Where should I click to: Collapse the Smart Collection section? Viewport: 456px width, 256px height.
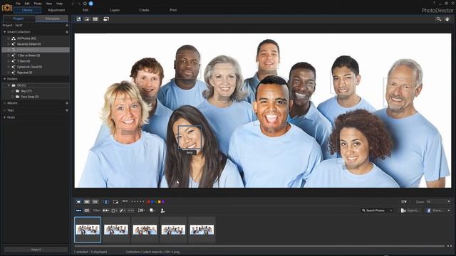(5, 32)
